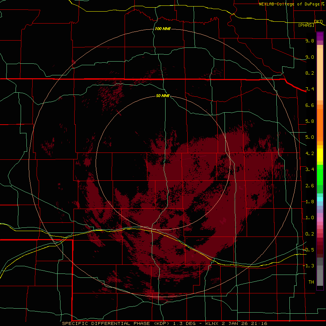
Task: Click the 0.2 scale value
Action: (x=310, y=234)
